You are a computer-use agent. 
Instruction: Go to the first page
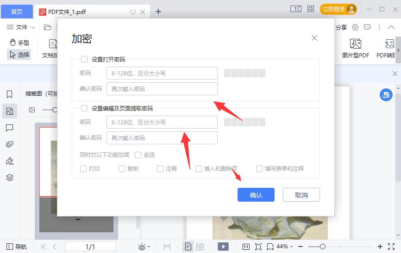(x=44, y=247)
